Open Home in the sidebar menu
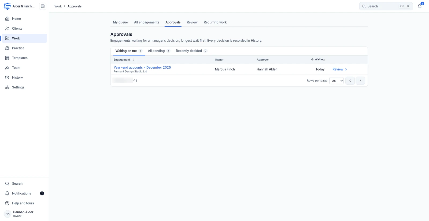Viewport: 429px width, 221px height. click(24, 19)
